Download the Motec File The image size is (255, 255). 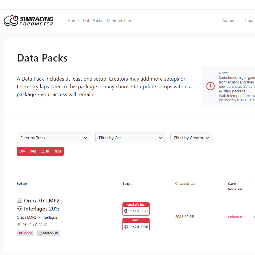point(48,233)
